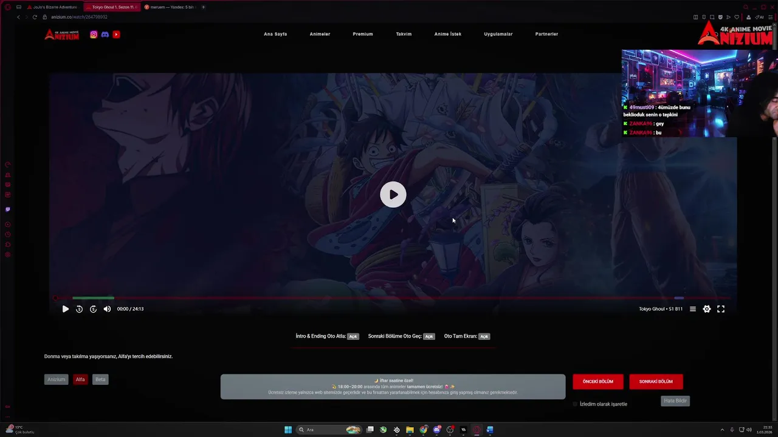Open the Anime İstek menu
Viewport: 778px width, 437px height.
click(x=448, y=34)
